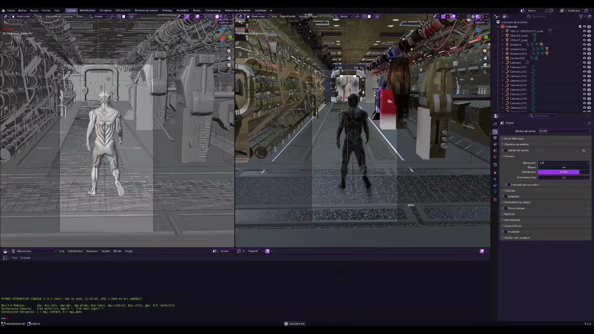This screenshot has width=594, height=334.
Task: Open the Édition menu
Action: point(23,11)
